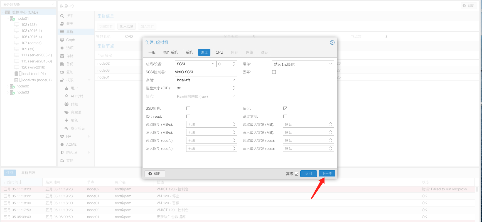This screenshot has height=222, width=482.
Task: Select the 硬盘 tab
Action: coord(204,52)
